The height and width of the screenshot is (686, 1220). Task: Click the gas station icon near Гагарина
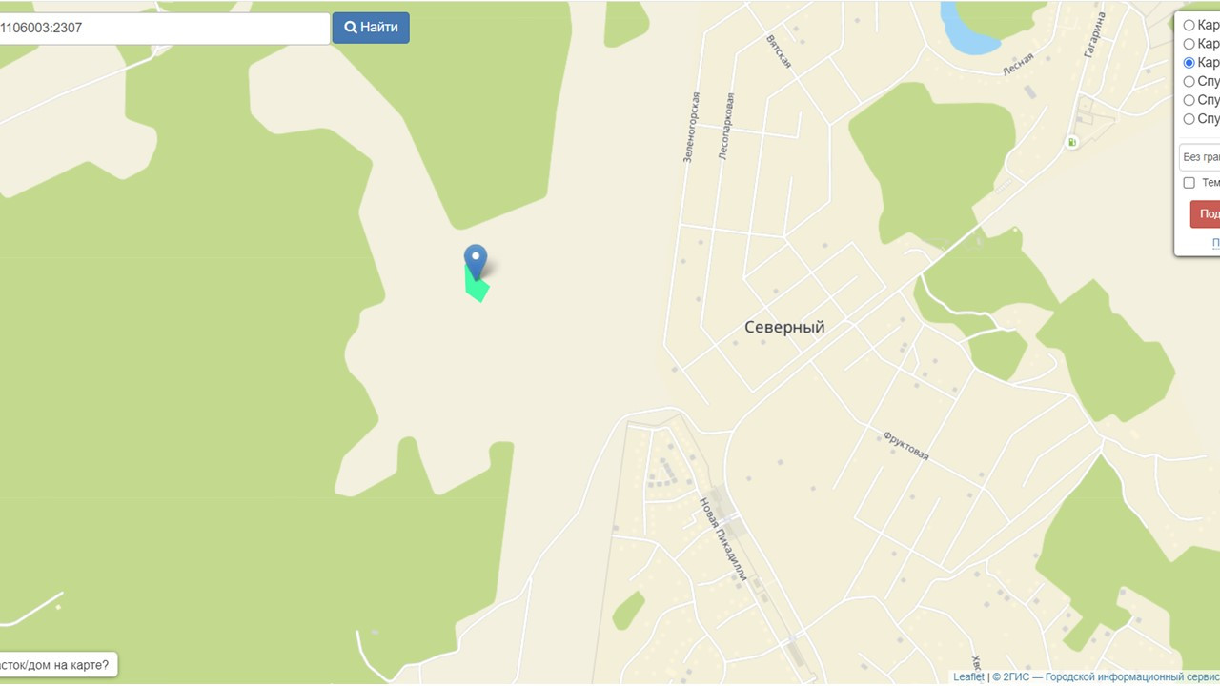[x=1072, y=143]
